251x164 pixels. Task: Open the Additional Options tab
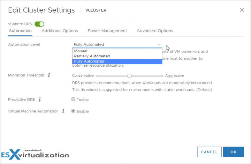[x=60, y=31]
